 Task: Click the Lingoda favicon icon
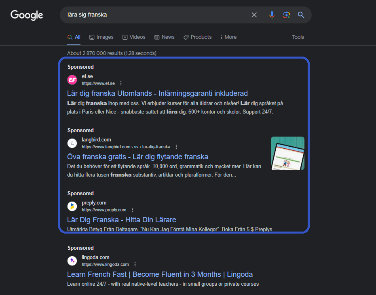pos(72,261)
